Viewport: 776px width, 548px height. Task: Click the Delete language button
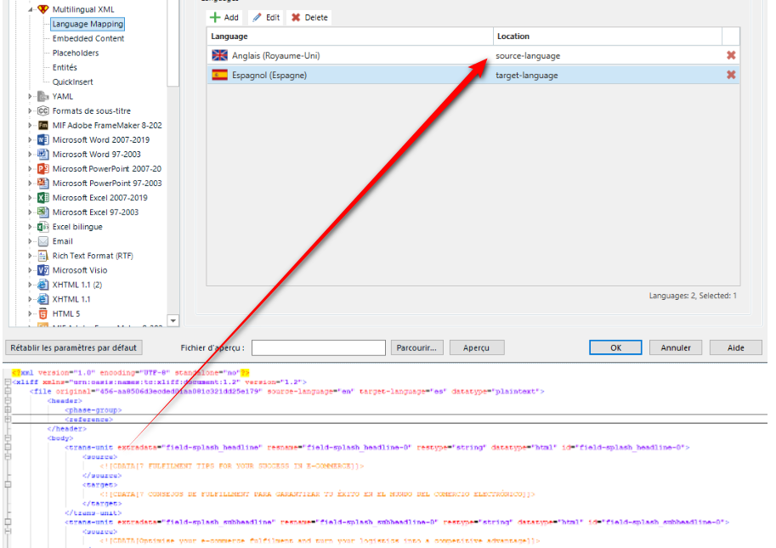point(310,17)
